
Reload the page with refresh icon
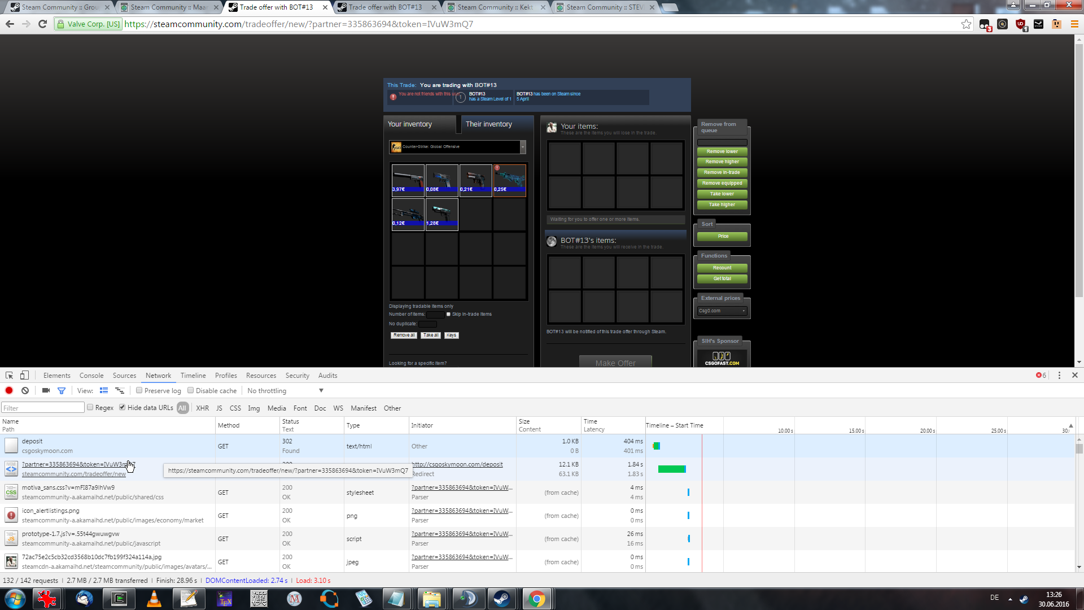pos(42,24)
